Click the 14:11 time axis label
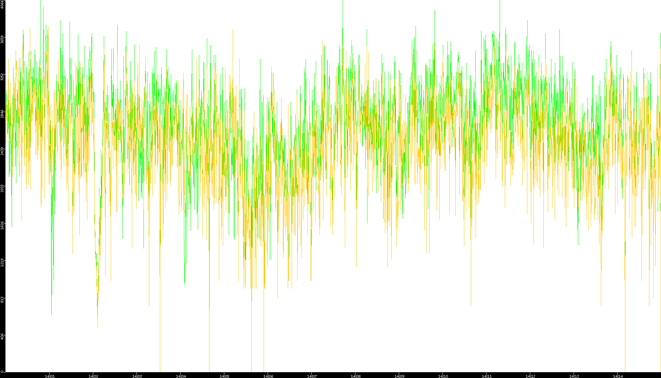Image resolution: width=661 pixels, height=378 pixels. point(487,376)
